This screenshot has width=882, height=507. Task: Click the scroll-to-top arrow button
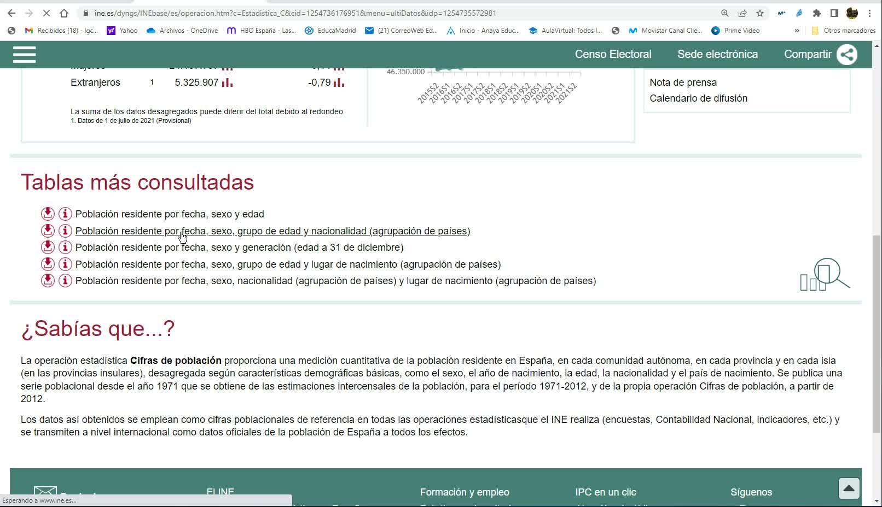coord(849,488)
